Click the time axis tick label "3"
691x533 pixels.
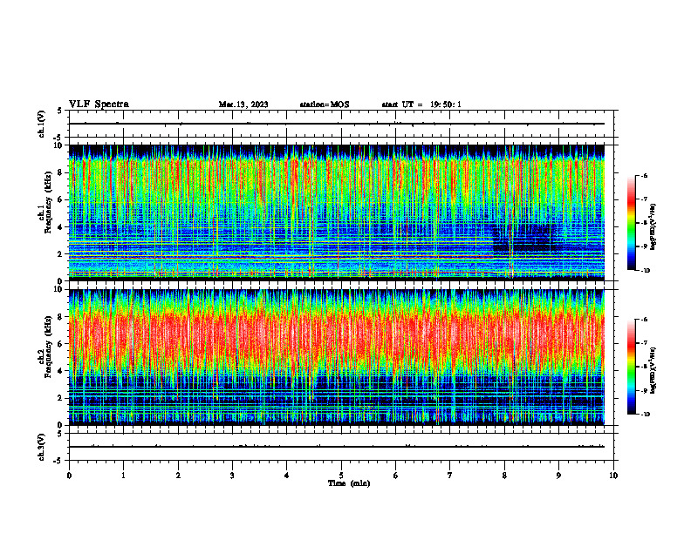point(232,476)
